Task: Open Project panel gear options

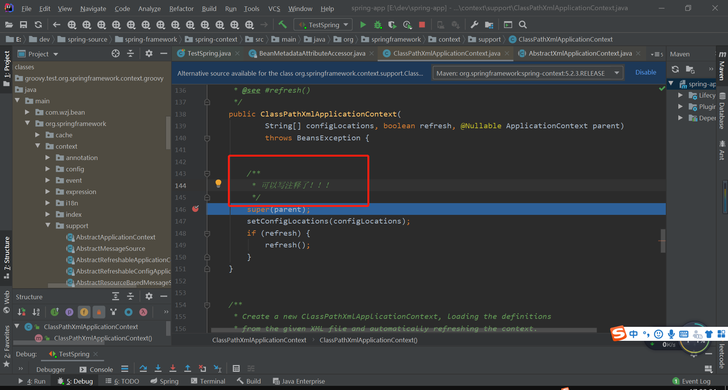Action: point(149,54)
